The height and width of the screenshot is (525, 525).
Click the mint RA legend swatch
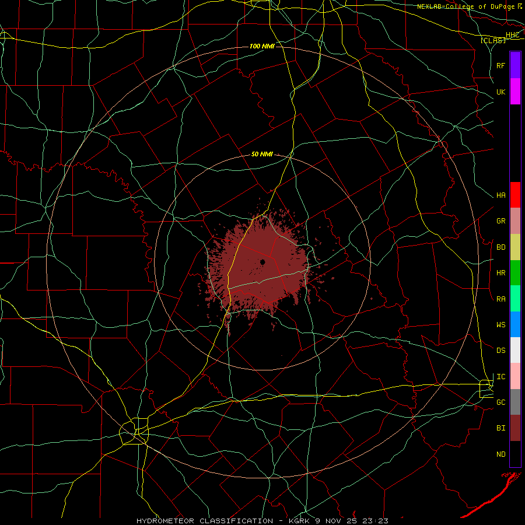pos(515,299)
